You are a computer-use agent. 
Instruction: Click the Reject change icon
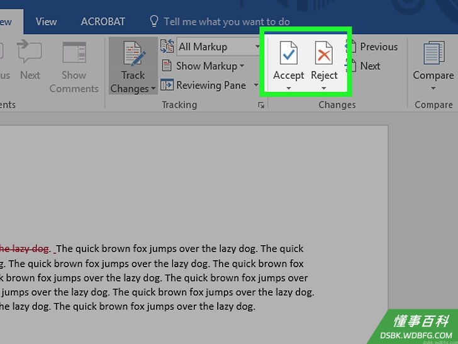323,53
